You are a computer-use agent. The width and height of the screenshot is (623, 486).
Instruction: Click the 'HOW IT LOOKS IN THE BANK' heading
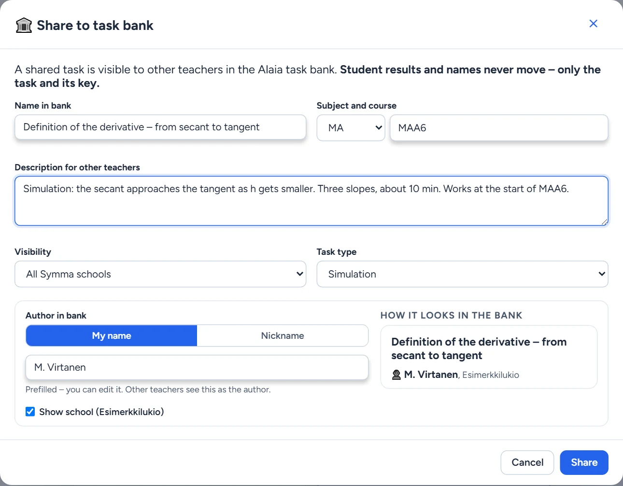(451, 315)
